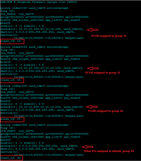Click the policy index=150 line
Screen dimensions: 141x161
point(34,47)
